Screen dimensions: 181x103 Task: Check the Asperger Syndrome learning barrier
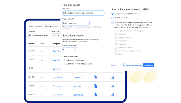click(116, 38)
